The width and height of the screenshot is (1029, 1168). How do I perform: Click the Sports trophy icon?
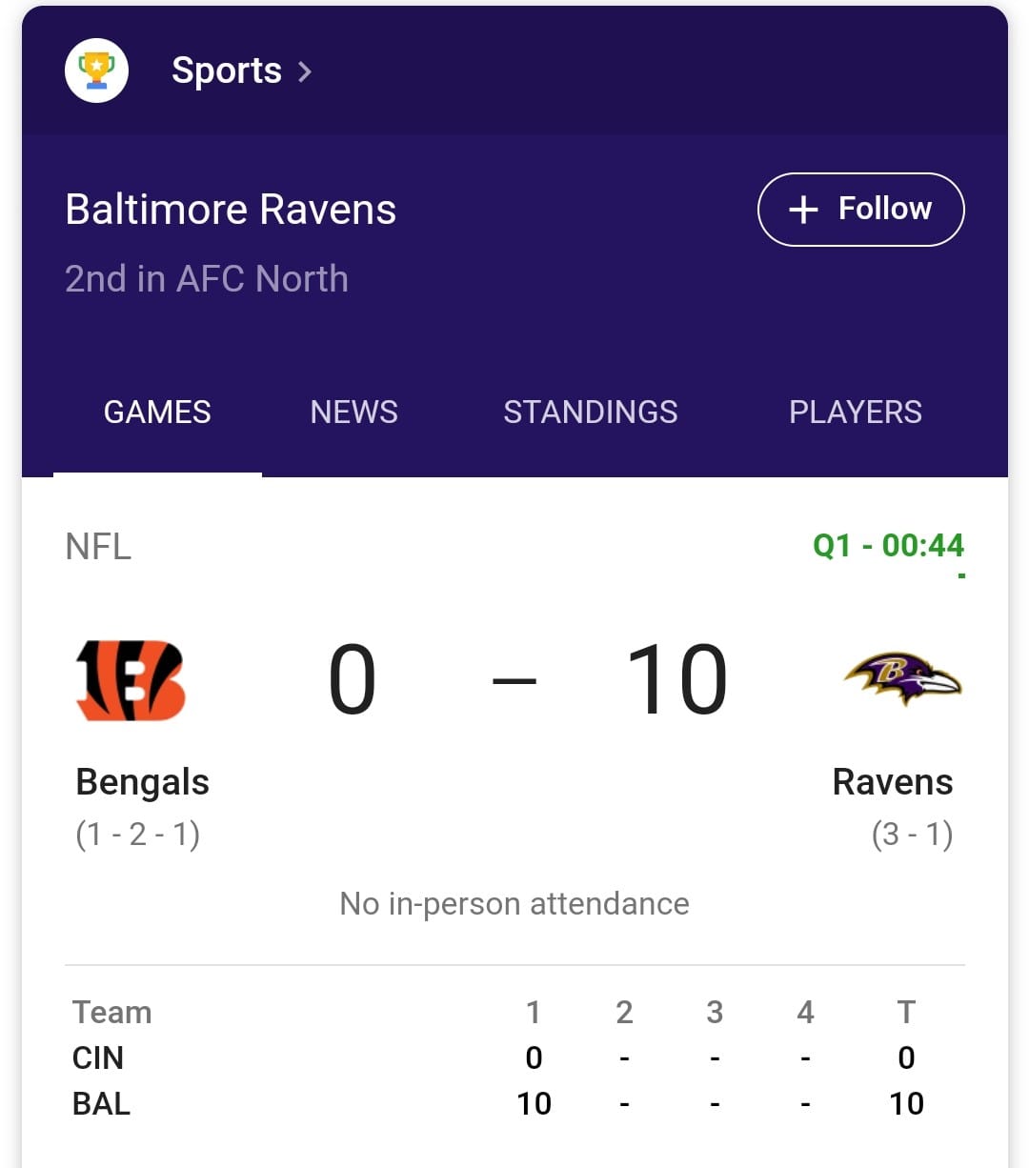(96, 70)
